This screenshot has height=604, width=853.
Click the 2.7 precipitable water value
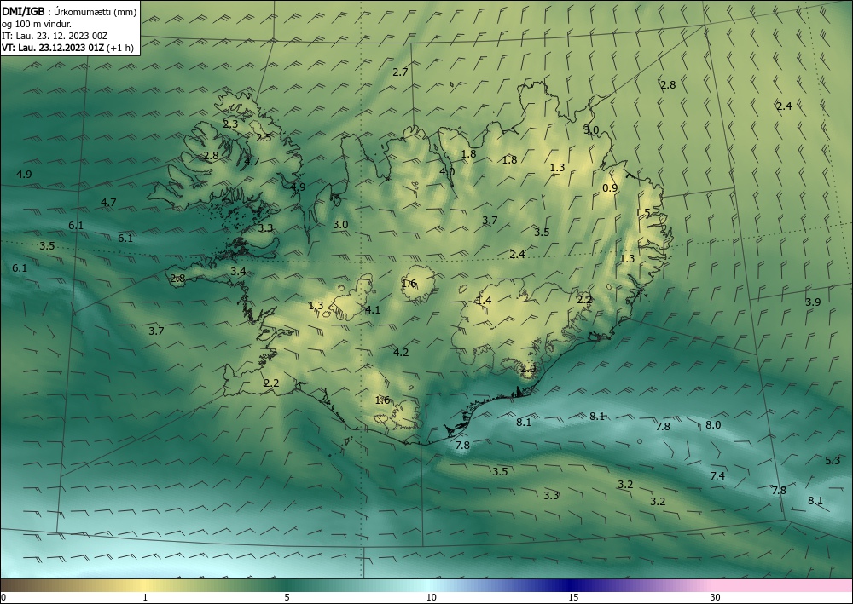(x=400, y=72)
